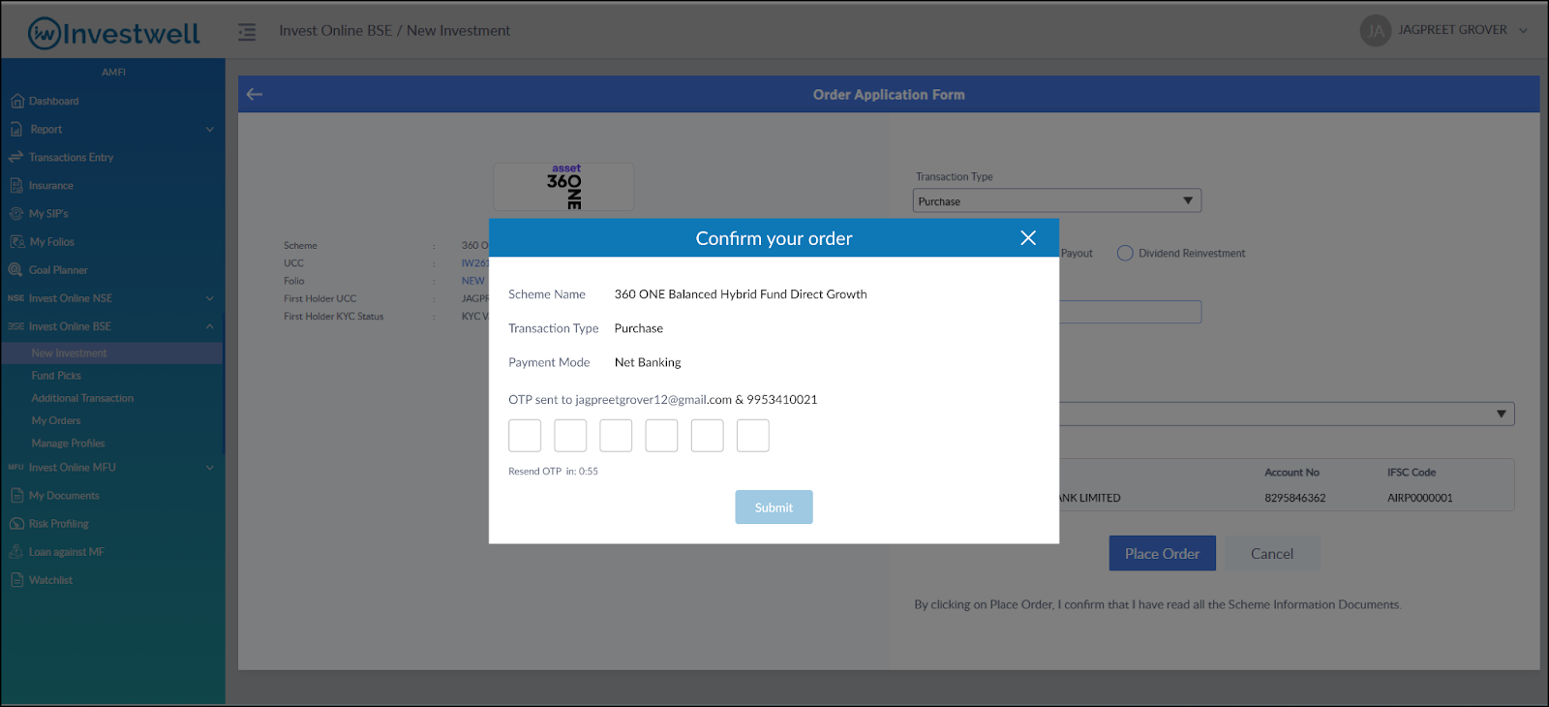
Task: Open My Orders submenu item
Action: click(x=56, y=420)
